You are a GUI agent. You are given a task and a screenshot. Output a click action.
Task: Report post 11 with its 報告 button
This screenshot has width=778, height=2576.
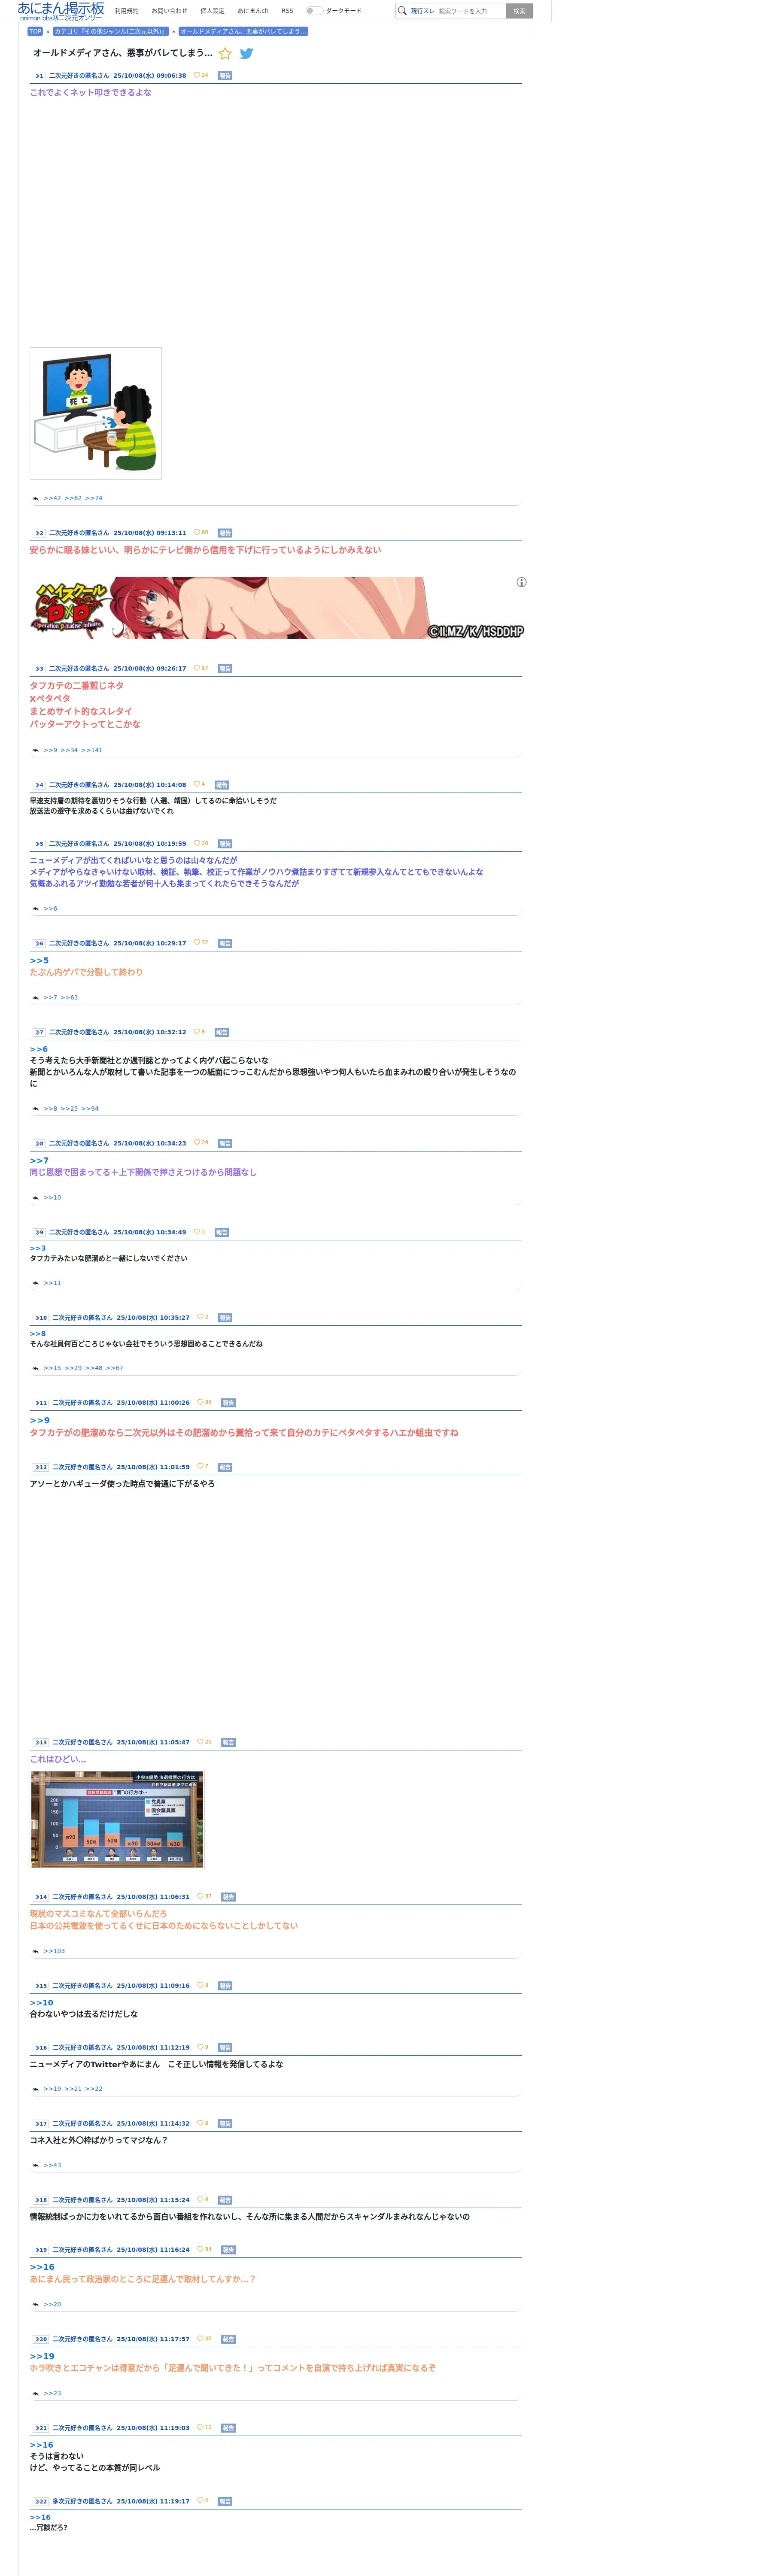(228, 1402)
